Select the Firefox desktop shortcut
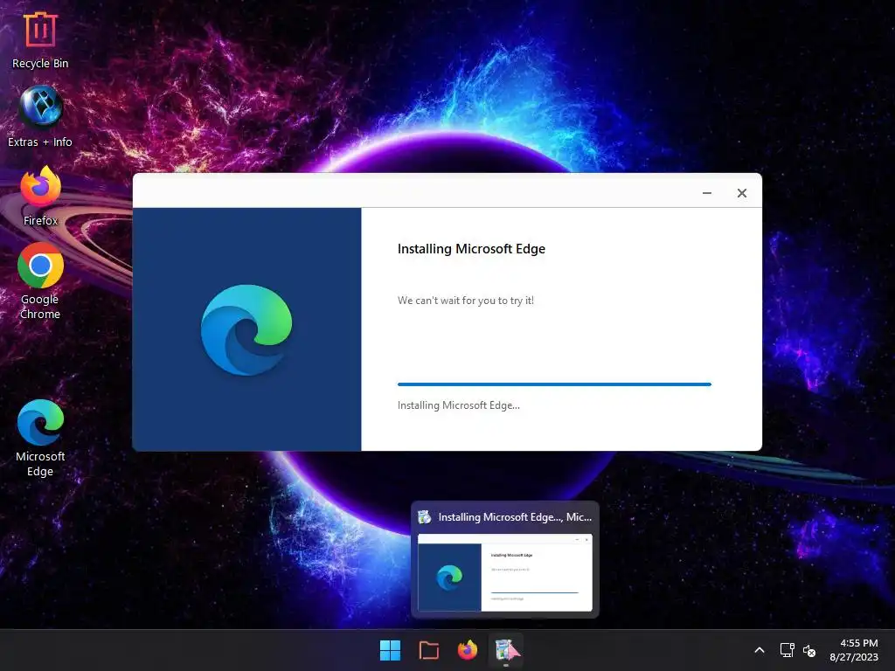 [x=40, y=196]
